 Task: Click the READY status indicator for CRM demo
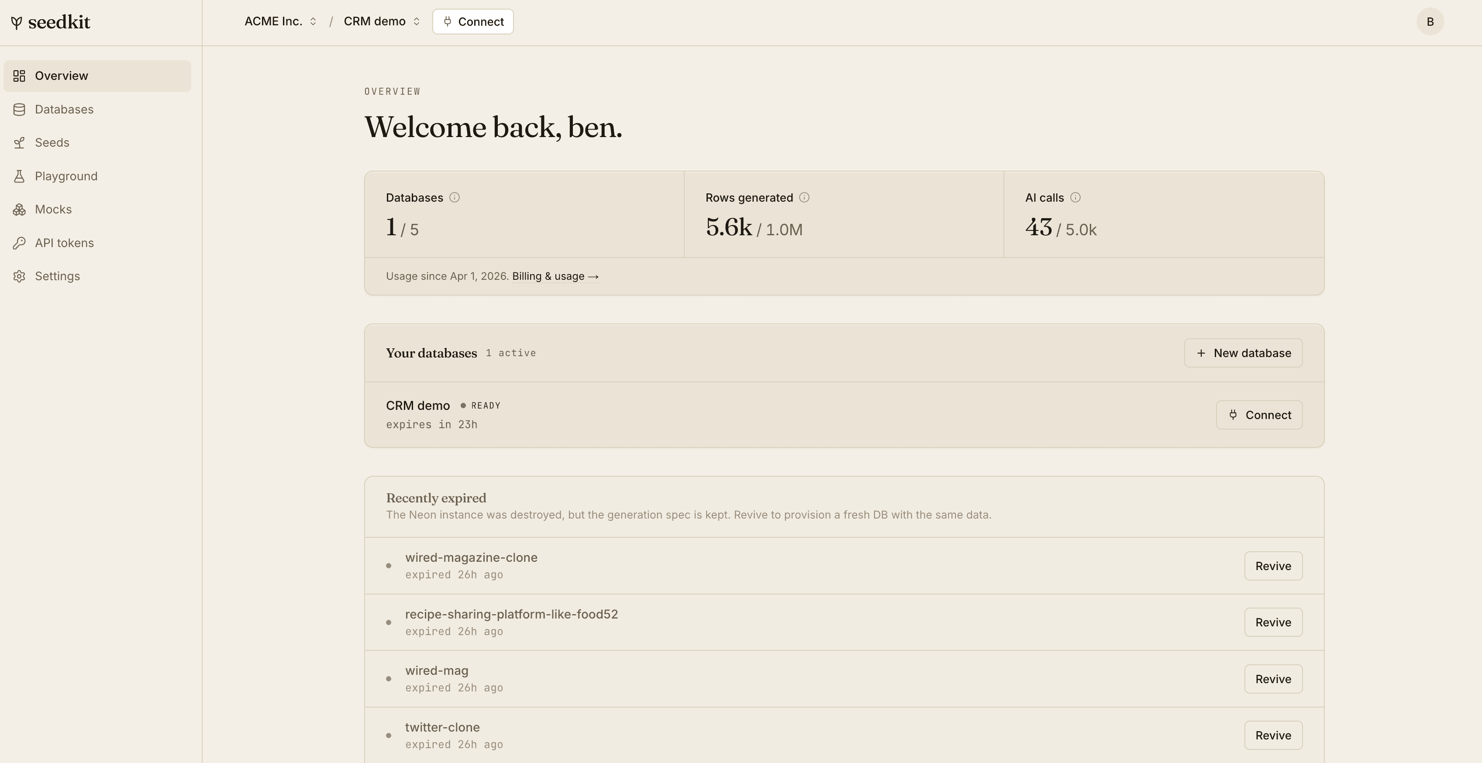tap(481, 406)
